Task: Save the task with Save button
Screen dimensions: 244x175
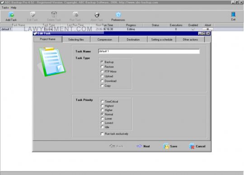Action: tap(170, 146)
